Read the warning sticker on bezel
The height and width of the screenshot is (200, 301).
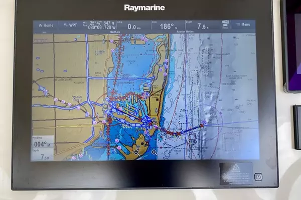235,173
